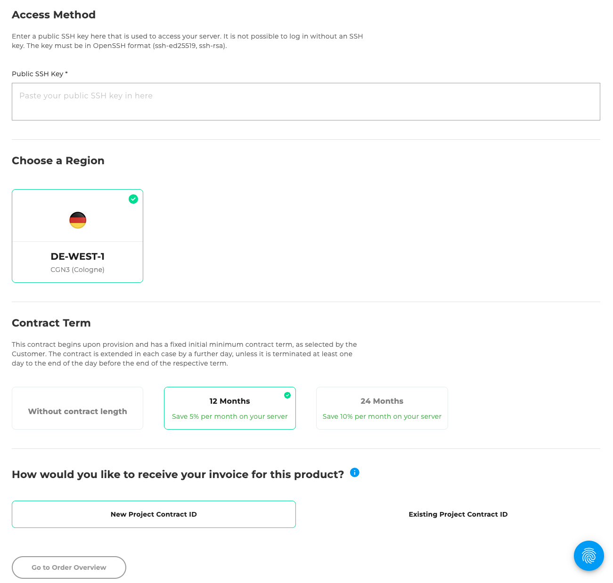
Task: Click the Access Method heading
Action: (54, 15)
